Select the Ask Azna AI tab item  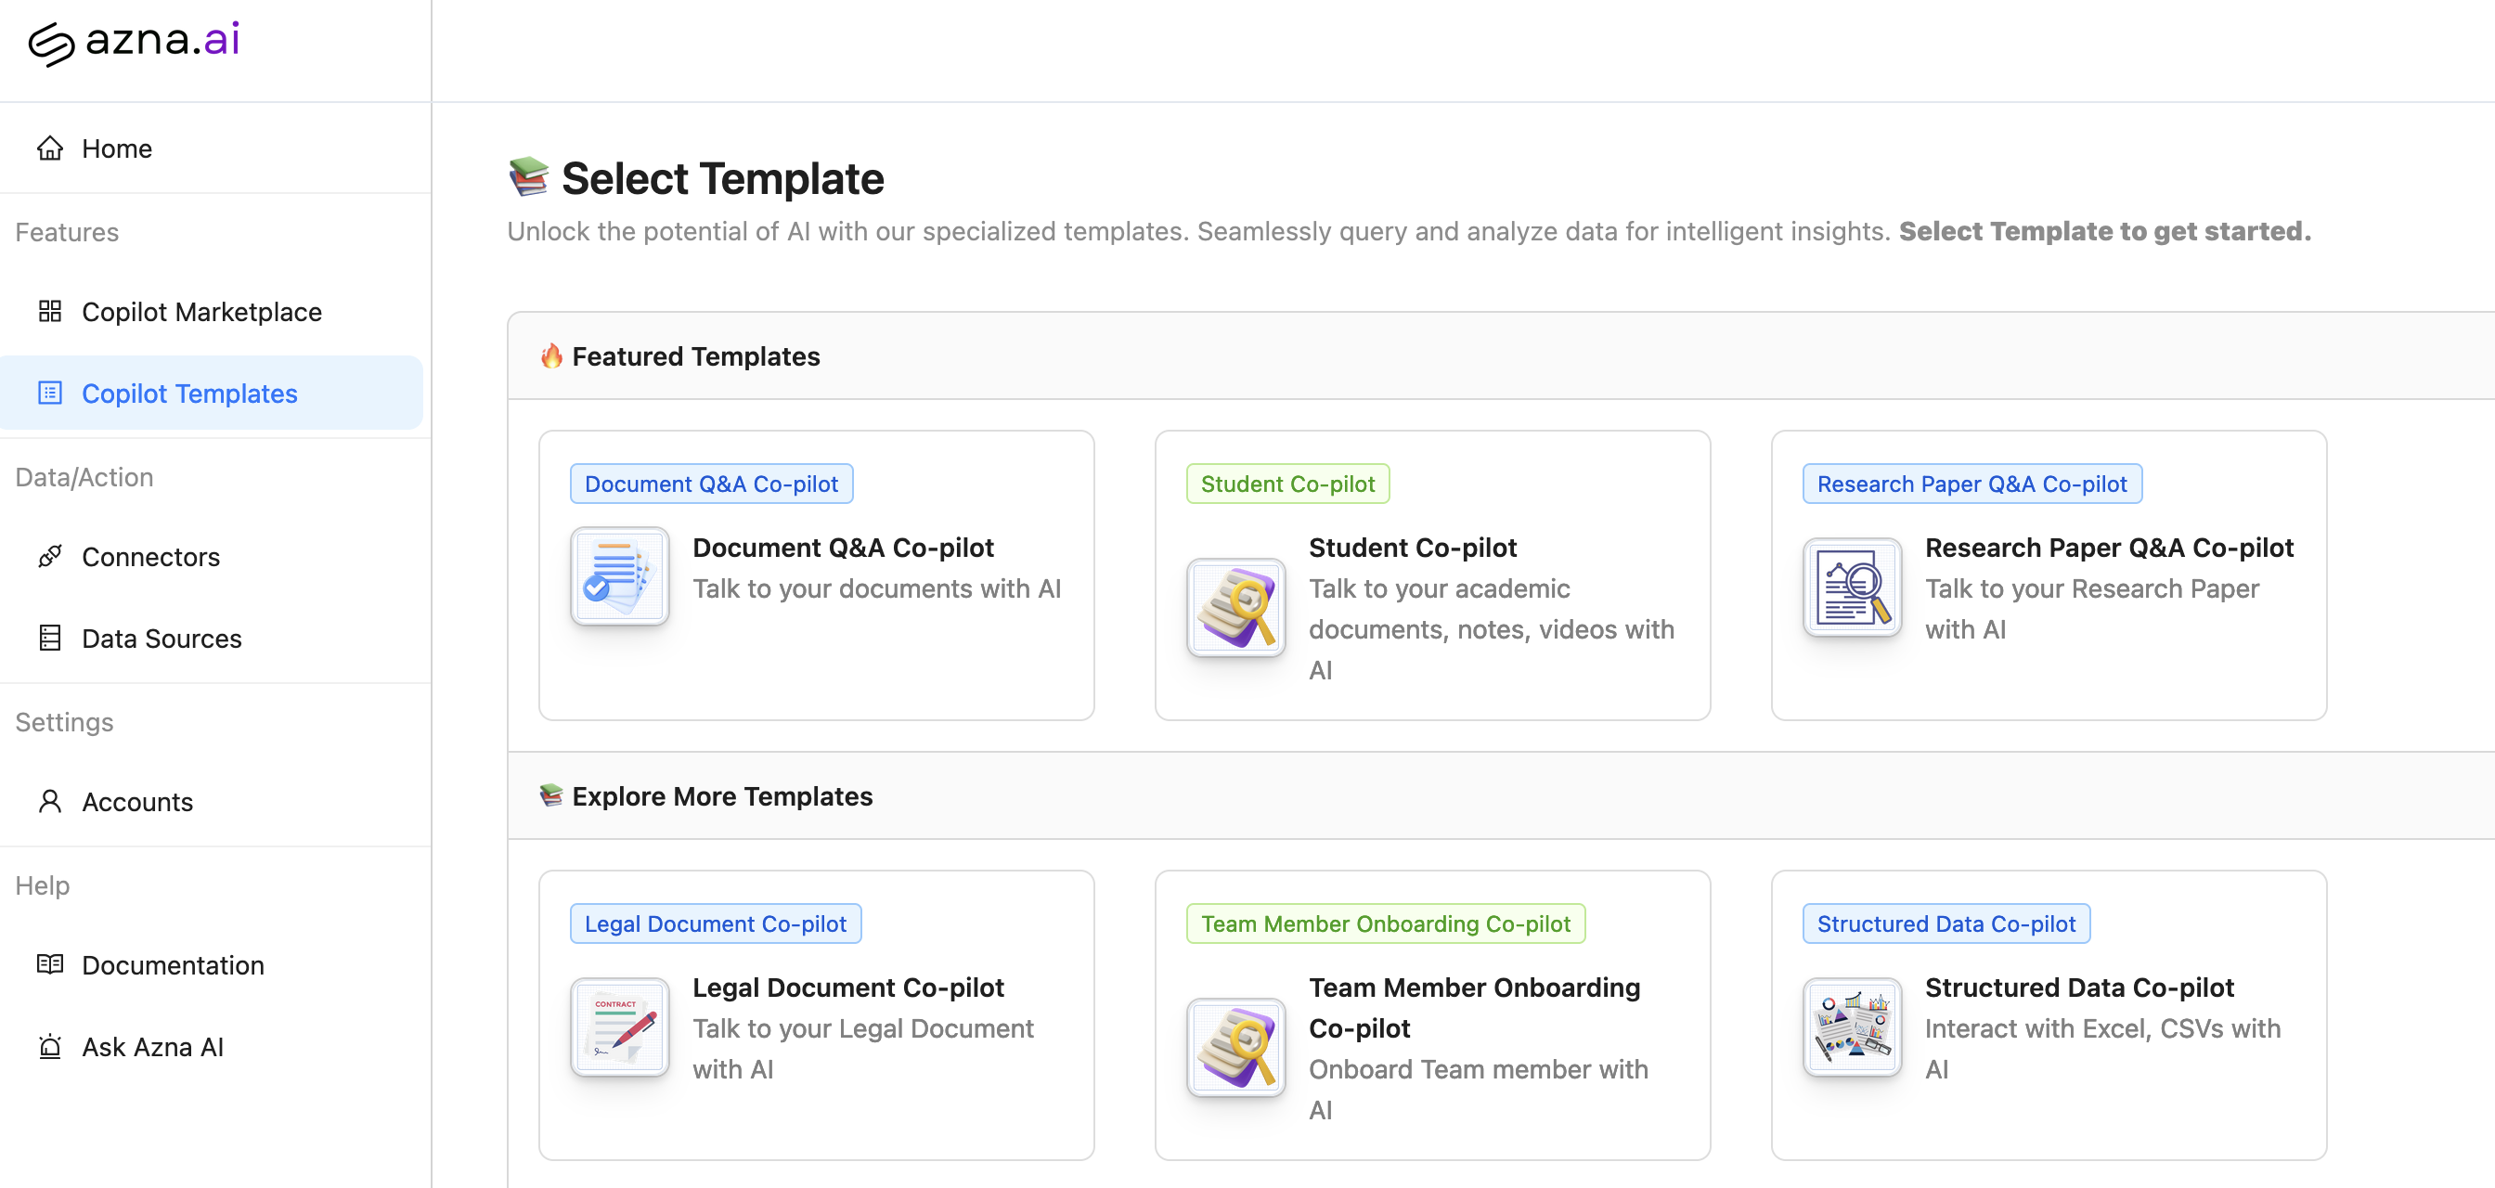coord(153,1046)
